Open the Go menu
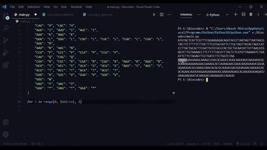This screenshot has width=267, height=150. click(x=55, y=7)
